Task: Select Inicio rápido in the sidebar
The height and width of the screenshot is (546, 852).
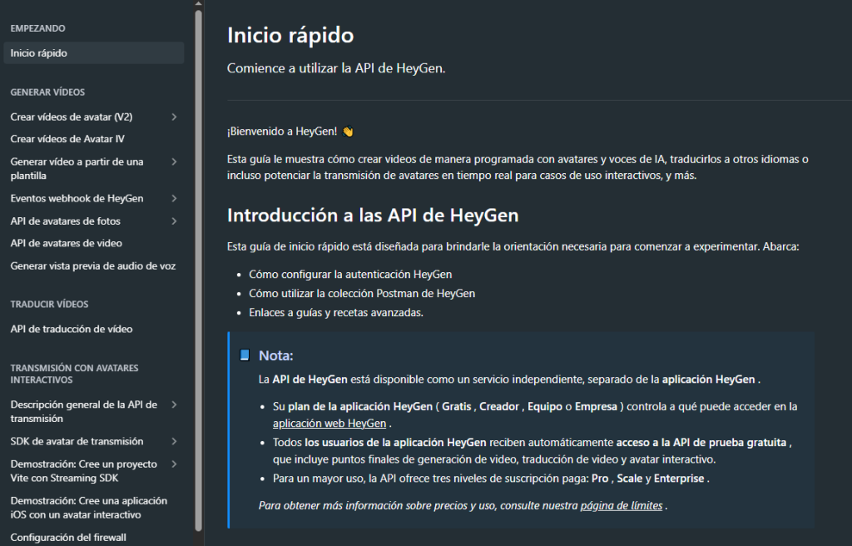Action: (37, 52)
